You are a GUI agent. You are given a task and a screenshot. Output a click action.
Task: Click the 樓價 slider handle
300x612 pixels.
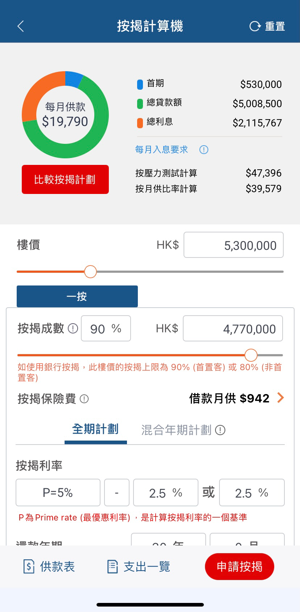click(90, 271)
